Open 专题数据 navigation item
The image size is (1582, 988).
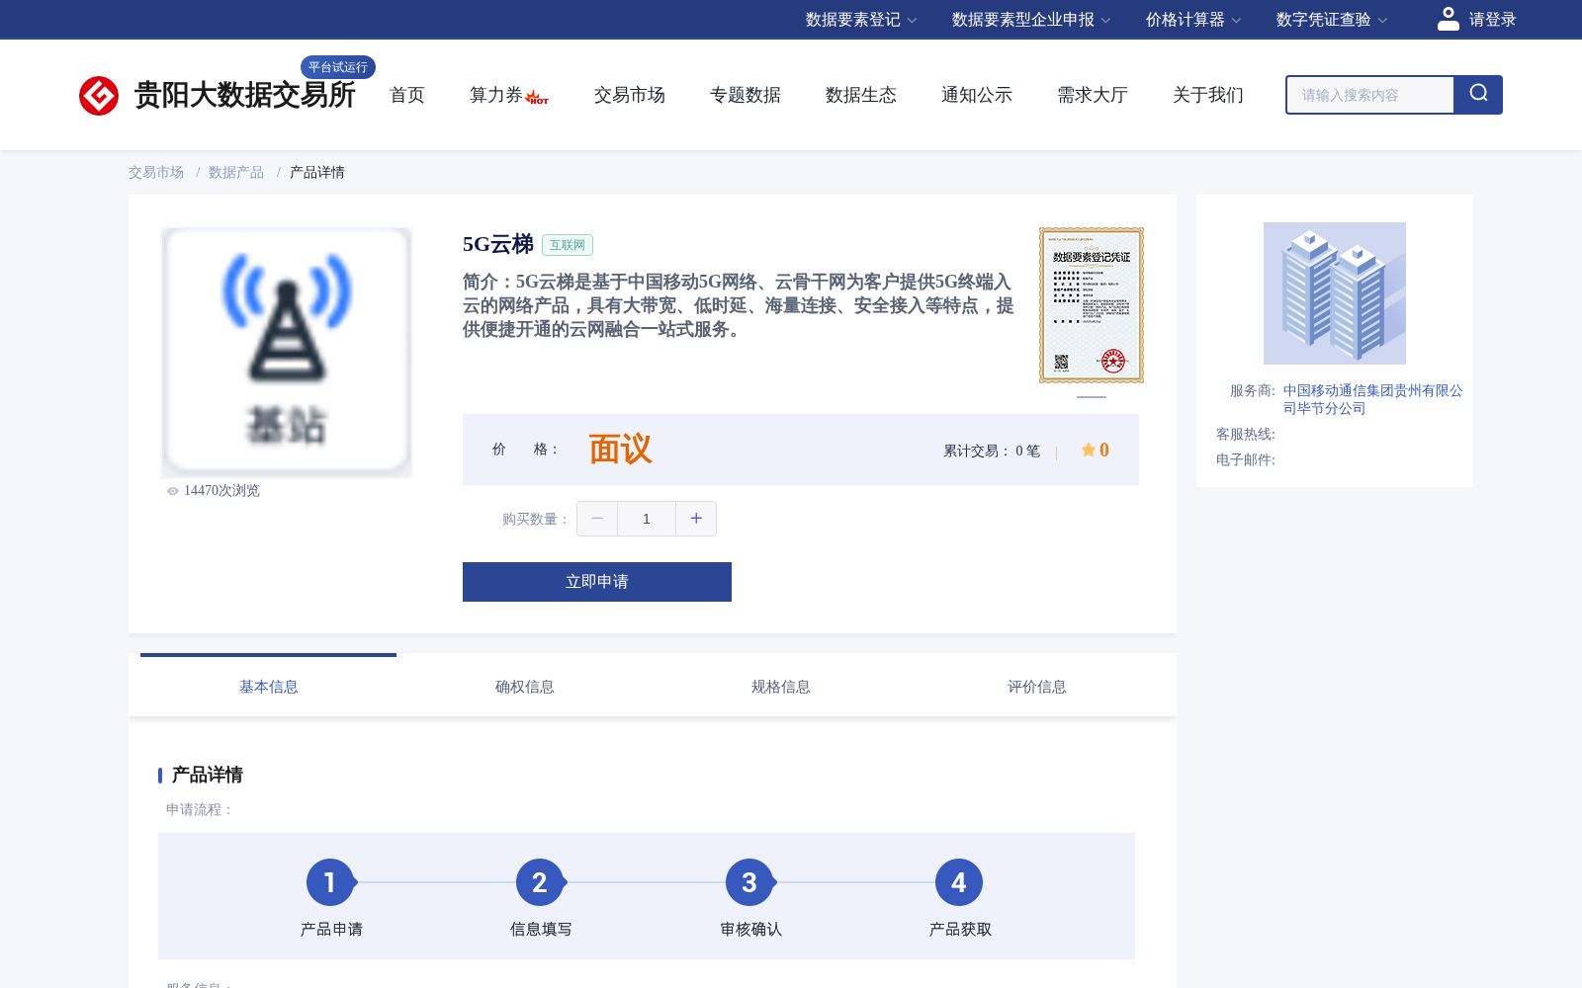tap(746, 95)
